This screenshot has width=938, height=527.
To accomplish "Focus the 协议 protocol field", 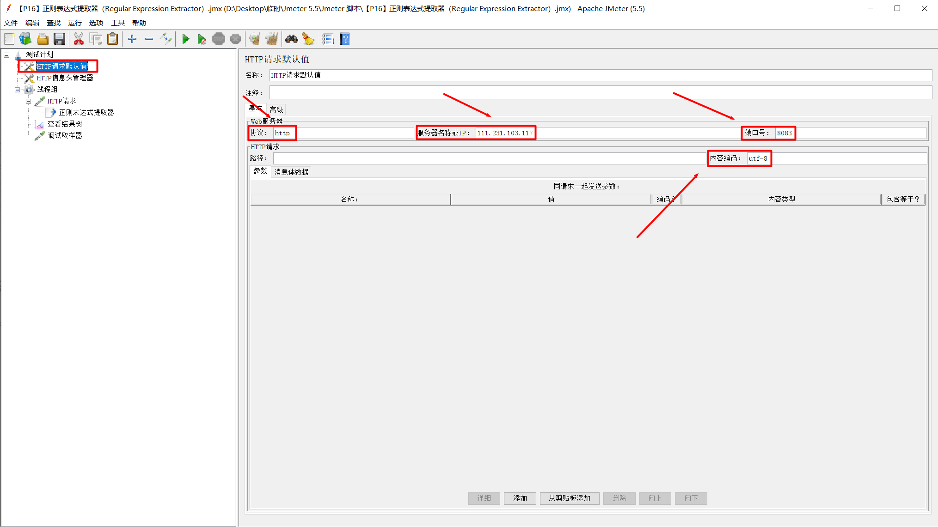I will 343,133.
